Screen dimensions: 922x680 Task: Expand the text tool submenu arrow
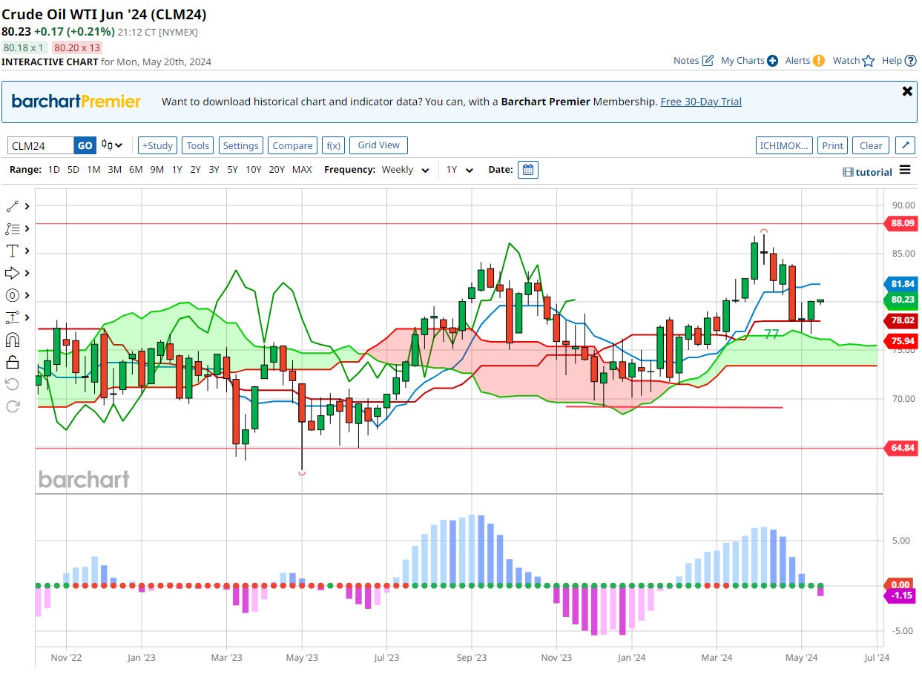tap(27, 251)
